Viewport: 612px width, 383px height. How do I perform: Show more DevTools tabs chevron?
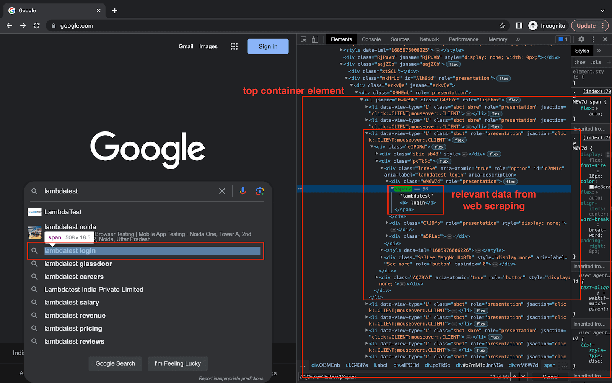pos(518,39)
